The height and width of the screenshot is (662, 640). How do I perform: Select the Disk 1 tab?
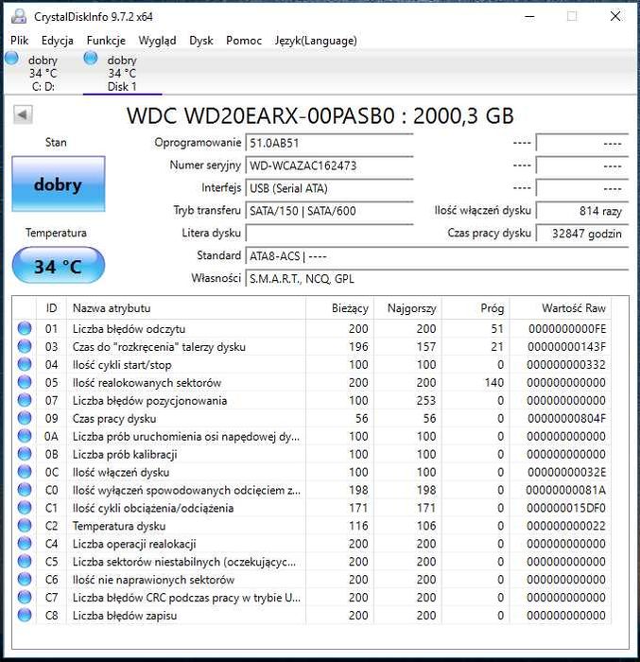point(122,73)
